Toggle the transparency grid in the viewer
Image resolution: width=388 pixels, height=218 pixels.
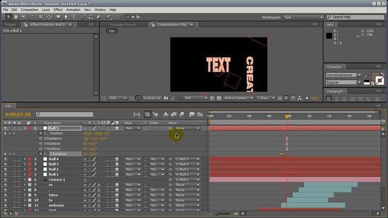(219, 98)
